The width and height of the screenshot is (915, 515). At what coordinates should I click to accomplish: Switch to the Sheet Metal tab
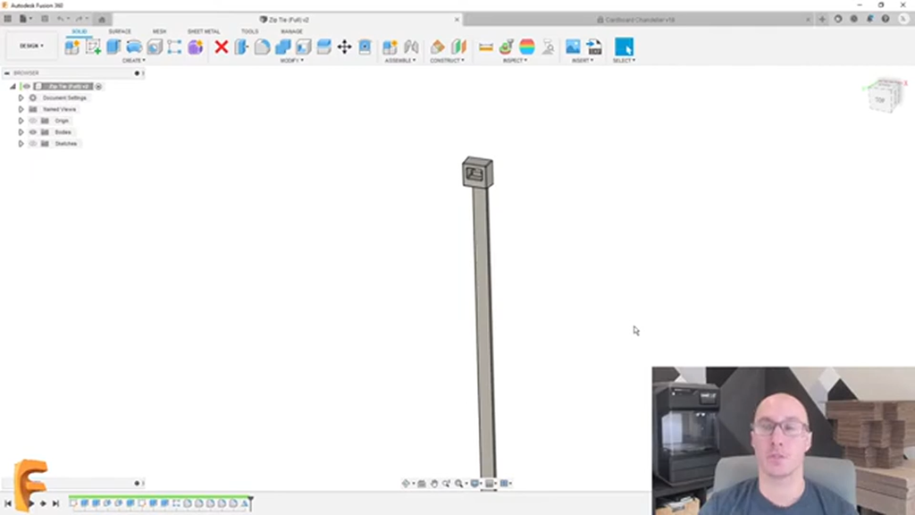click(x=203, y=30)
